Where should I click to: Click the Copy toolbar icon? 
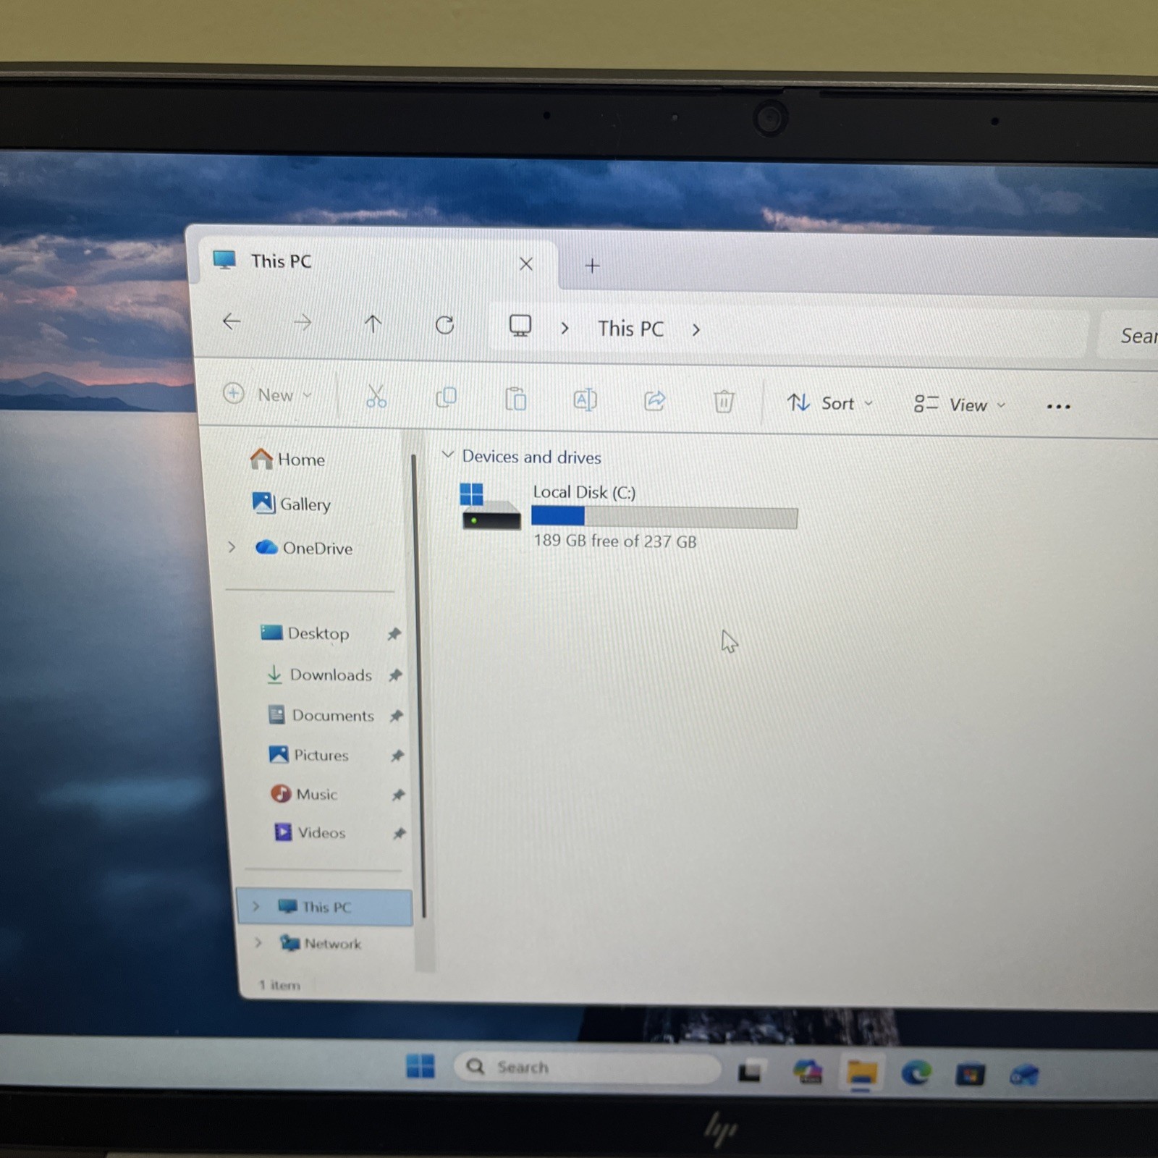point(446,397)
